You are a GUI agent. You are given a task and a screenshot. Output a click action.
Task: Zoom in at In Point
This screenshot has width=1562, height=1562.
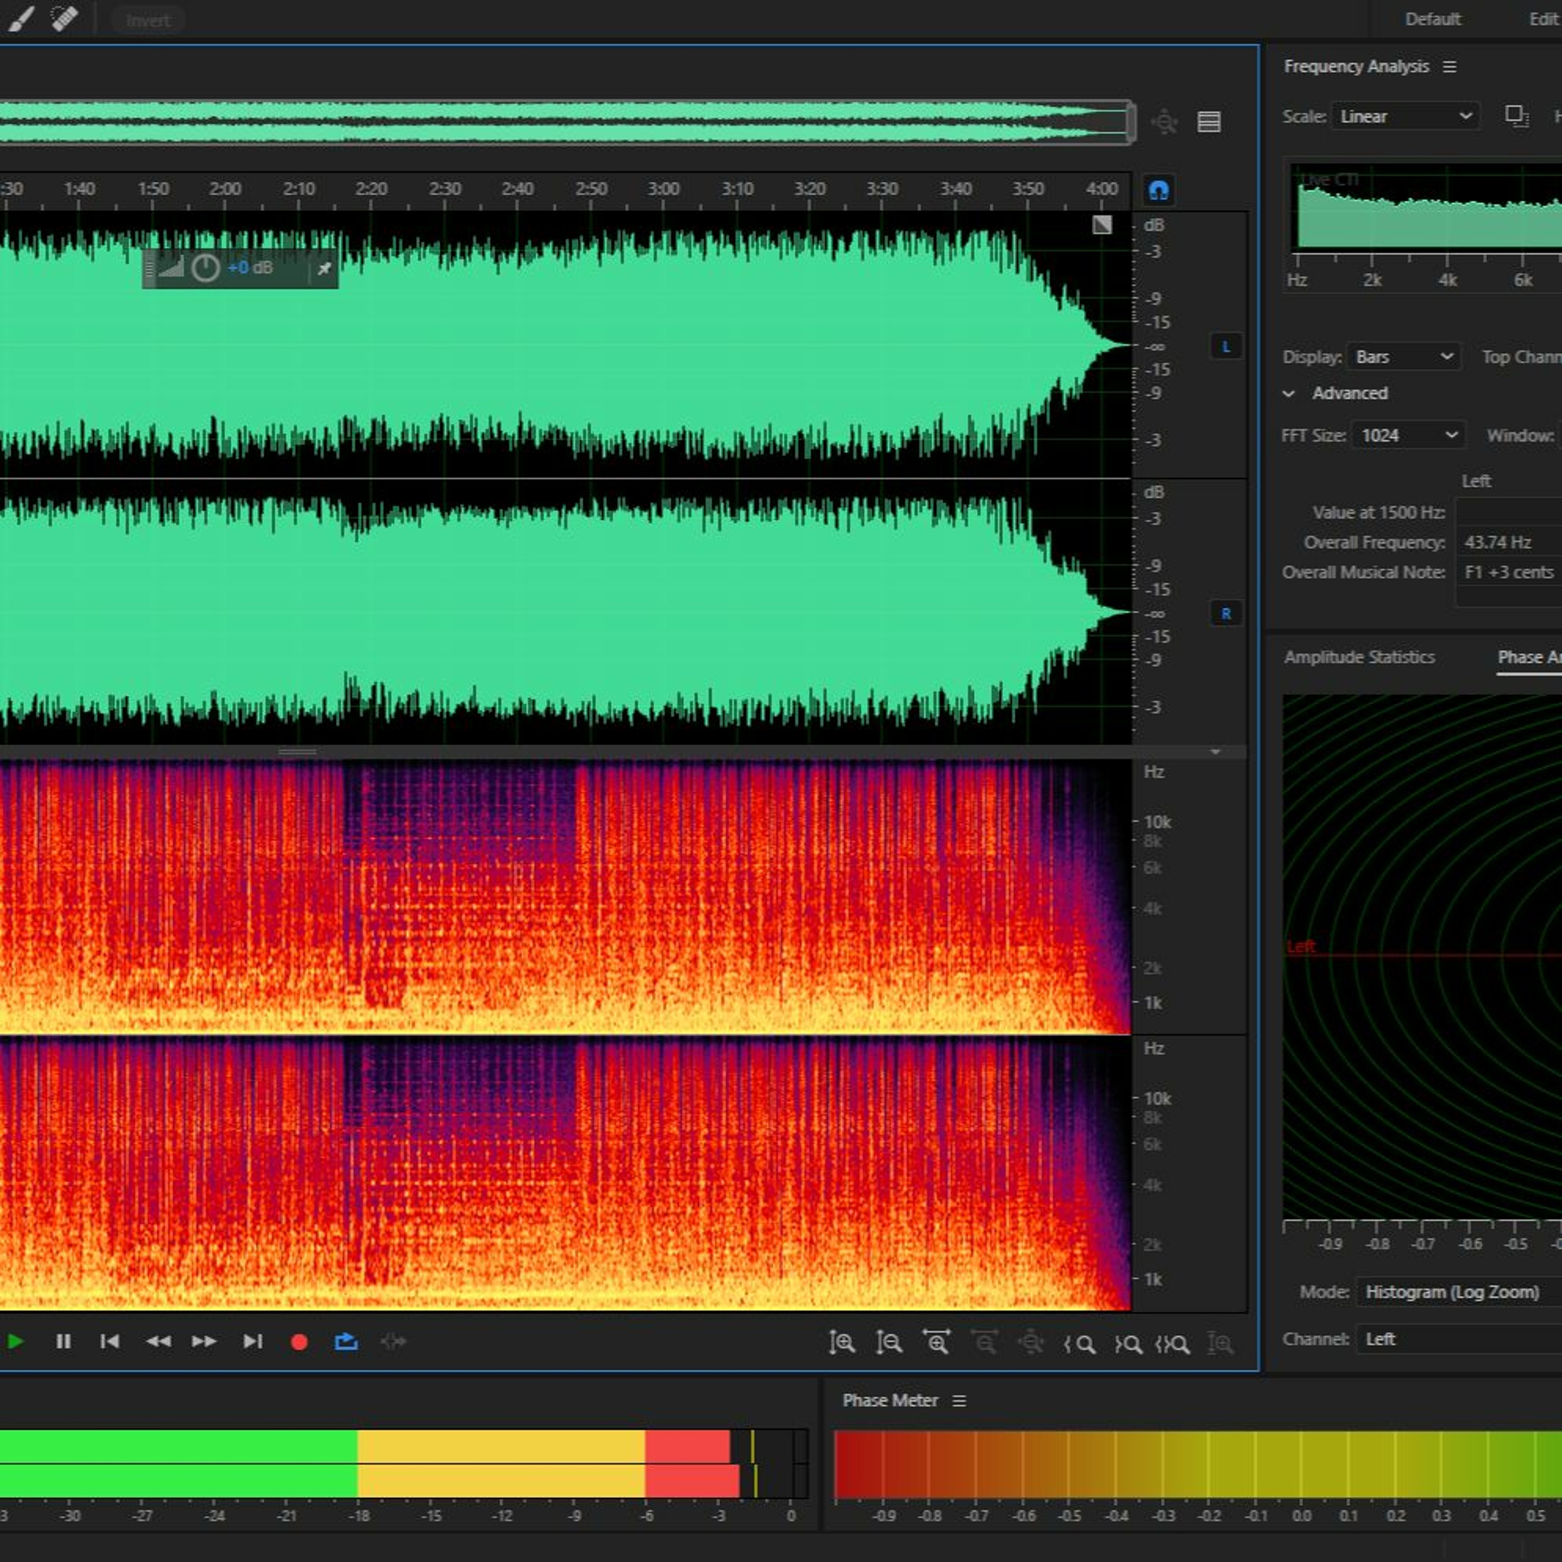coord(1079,1344)
